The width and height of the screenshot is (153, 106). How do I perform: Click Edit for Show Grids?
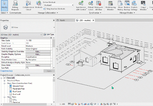[38, 65]
